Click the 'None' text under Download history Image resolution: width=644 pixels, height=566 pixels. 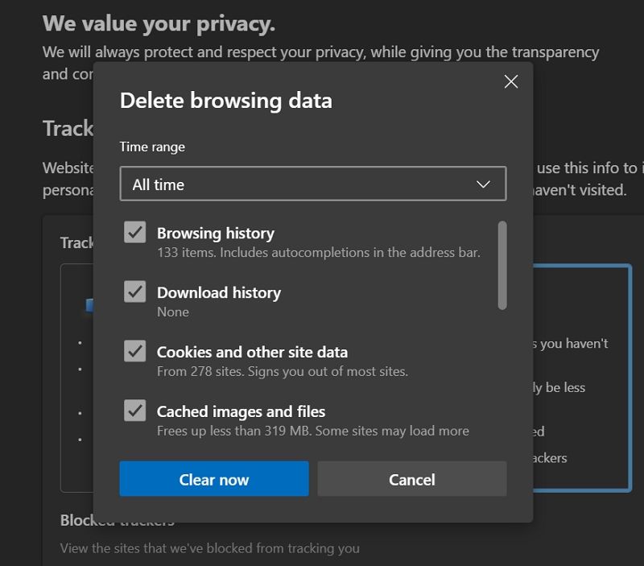[x=173, y=312]
